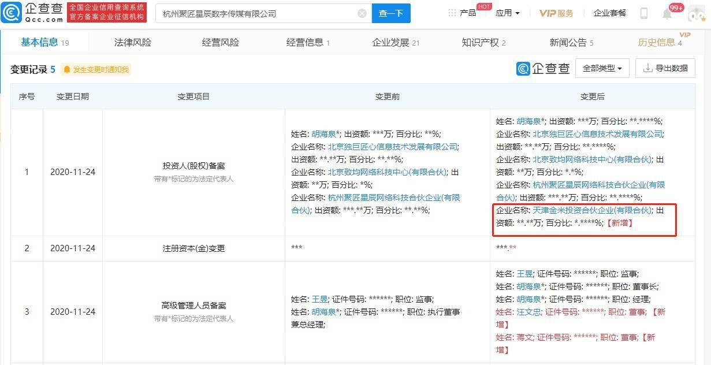The height and width of the screenshot is (365, 711).
Task: Switch to the 法律风险 tab
Action: tap(133, 42)
